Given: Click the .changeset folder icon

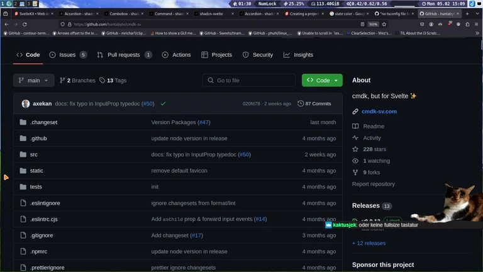Looking at the screenshot, I should click(23, 122).
